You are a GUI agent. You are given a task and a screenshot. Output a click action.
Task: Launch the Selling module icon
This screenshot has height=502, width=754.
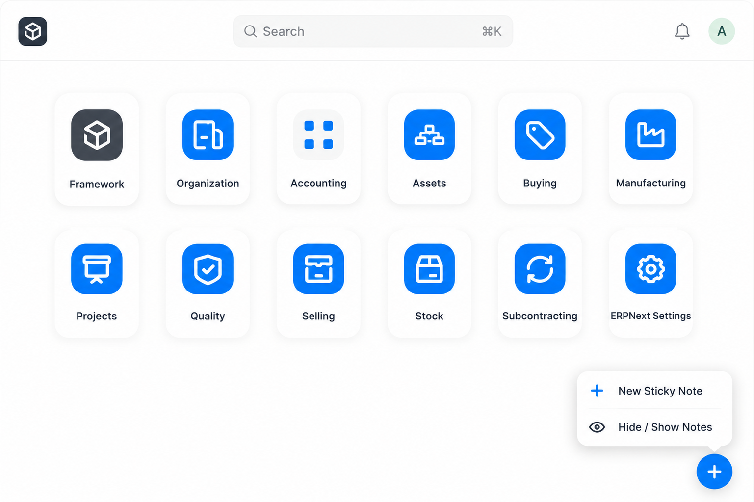(318, 269)
